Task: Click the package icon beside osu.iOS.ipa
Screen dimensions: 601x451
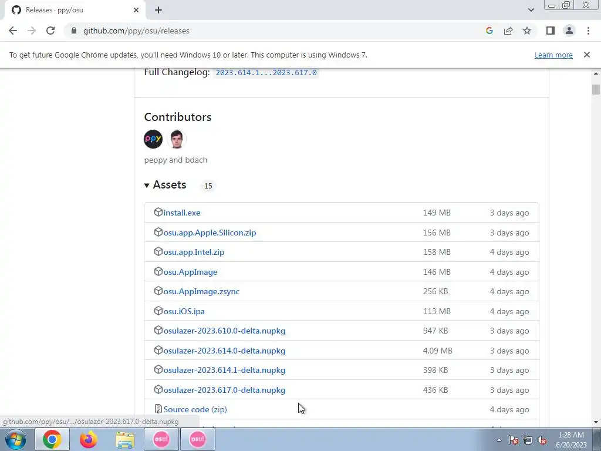Action: pos(158,311)
